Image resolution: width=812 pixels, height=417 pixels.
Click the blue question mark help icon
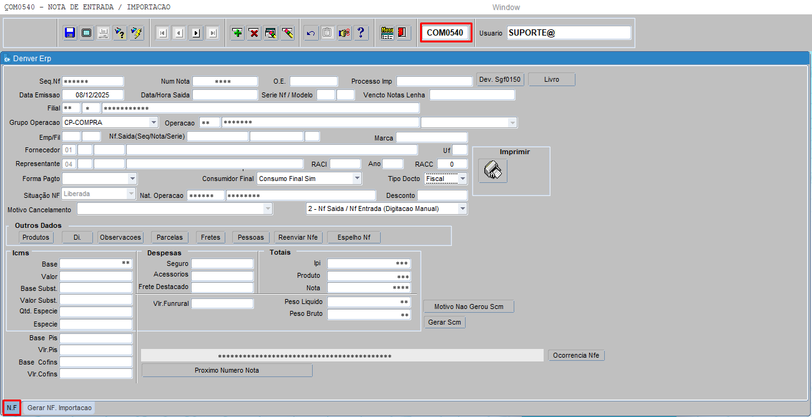(361, 33)
